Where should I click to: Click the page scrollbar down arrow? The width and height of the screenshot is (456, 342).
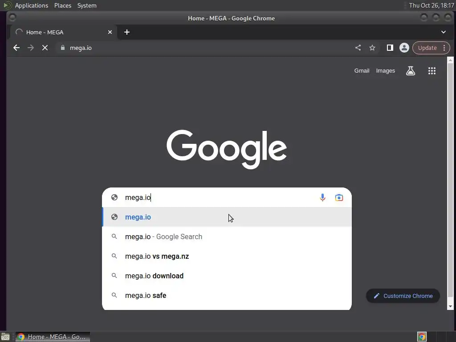point(450,306)
